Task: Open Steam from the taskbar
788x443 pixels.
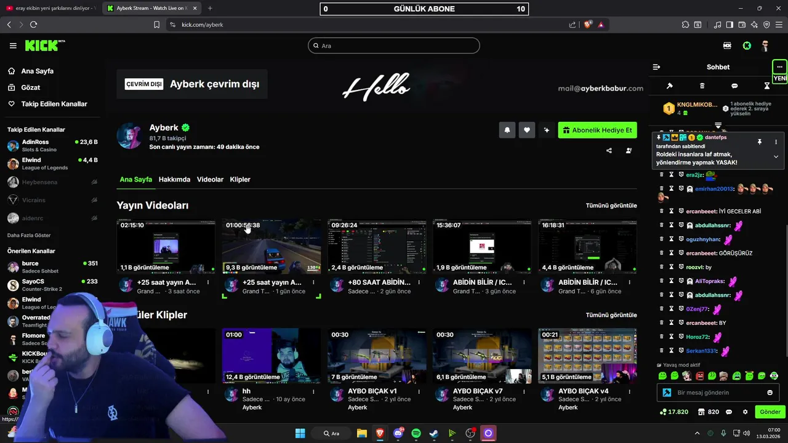Action: [x=434, y=433]
